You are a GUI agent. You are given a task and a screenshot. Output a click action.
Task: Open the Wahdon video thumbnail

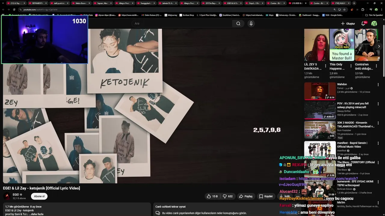(x=320, y=91)
